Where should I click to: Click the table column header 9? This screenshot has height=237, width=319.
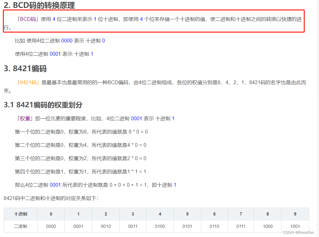tap(295, 214)
